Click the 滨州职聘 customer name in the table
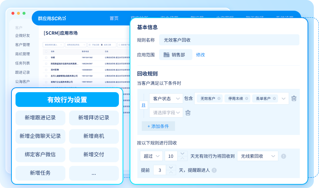This screenshot has width=319, height=188. [x=55, y=70]
